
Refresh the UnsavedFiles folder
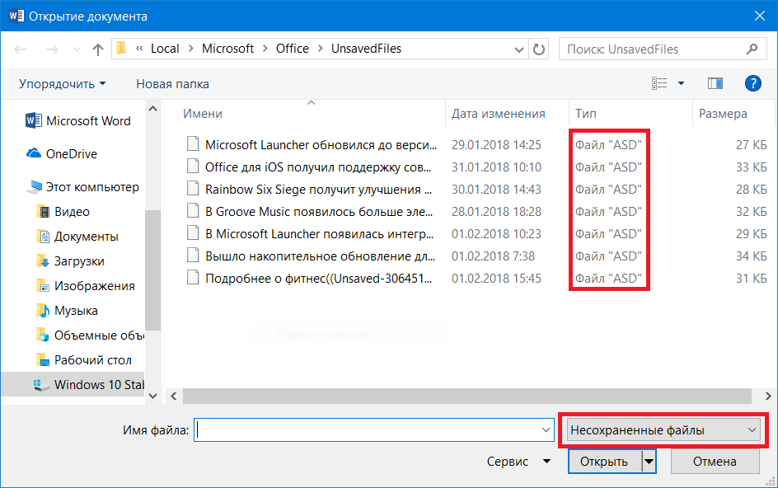coord(539,49)
